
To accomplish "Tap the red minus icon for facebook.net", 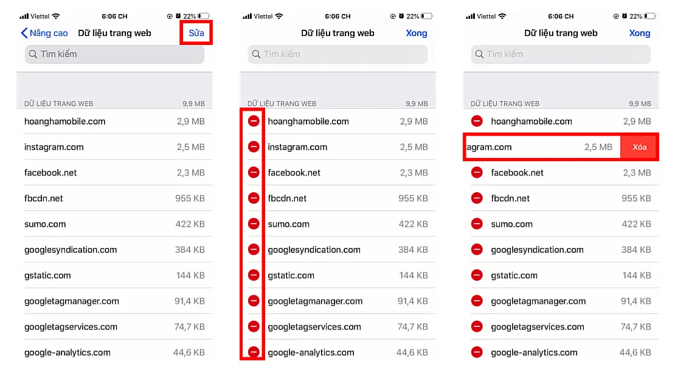I will click(x=254, y=172).
